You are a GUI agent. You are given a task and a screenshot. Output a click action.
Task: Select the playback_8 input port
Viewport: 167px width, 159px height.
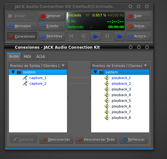121,118
